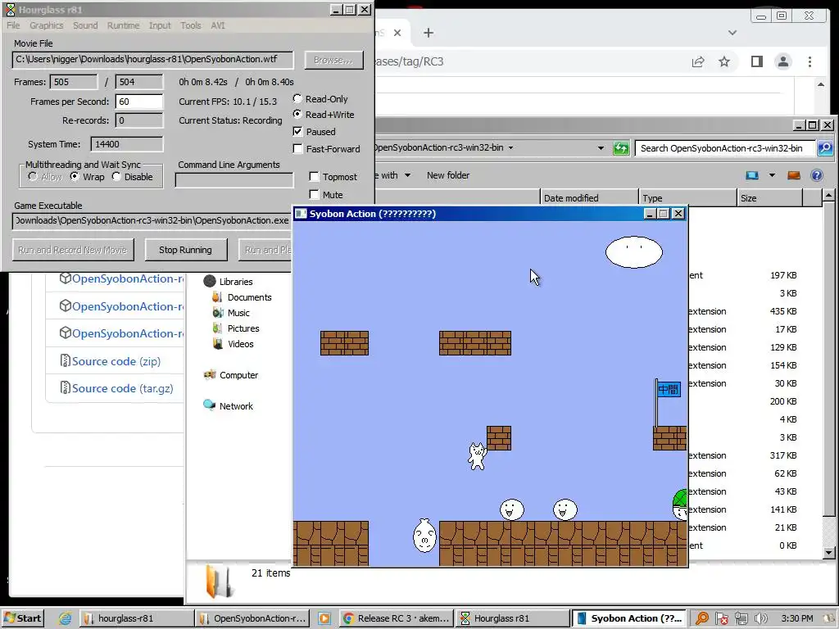Image resolution: width=839 pixels, height=629 pixels.
Task: Click the Start button on taskbar
Action: coord(22,618)
